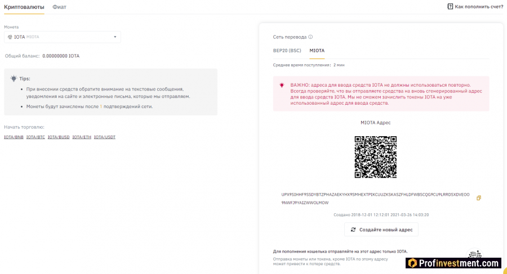Click the address text starting UPX9SIHHF
Screen dimensions: 507x274
375,199
